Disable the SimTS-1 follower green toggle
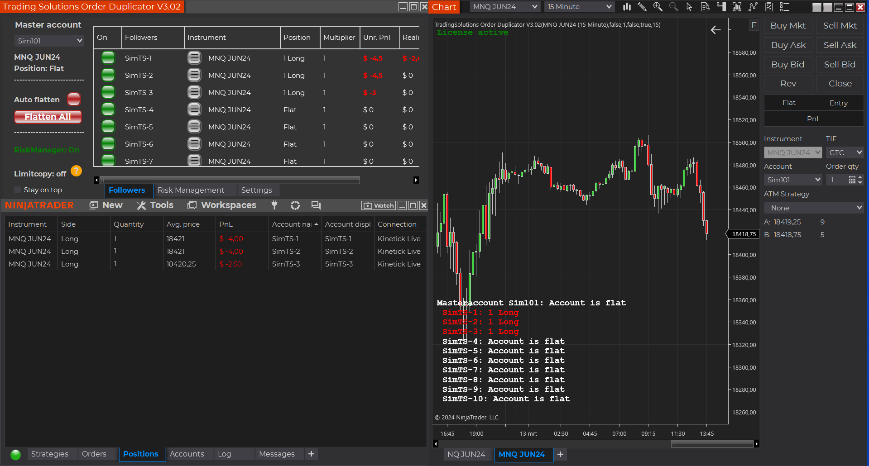869x466 pixels. [108, 58]
